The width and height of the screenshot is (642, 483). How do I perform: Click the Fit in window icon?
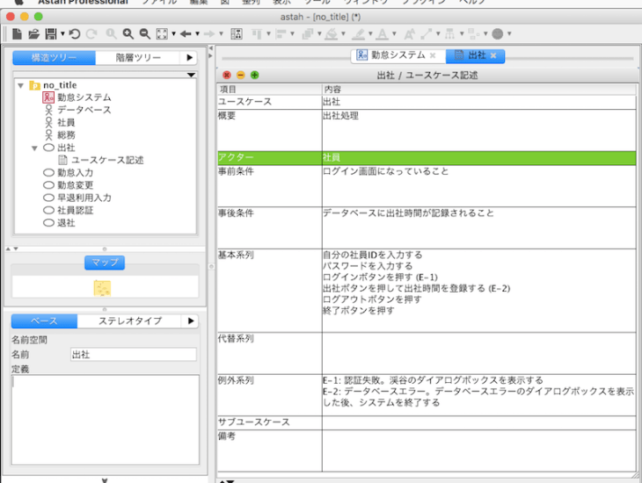162,33
